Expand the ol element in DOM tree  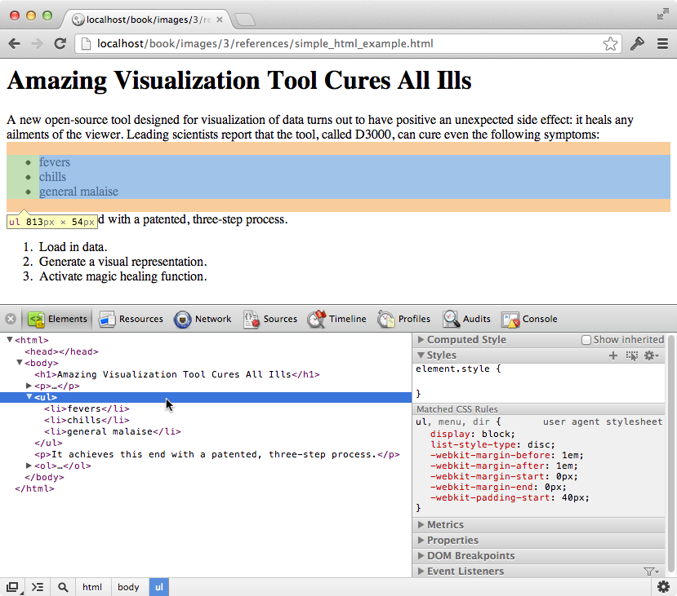point(29,466)
